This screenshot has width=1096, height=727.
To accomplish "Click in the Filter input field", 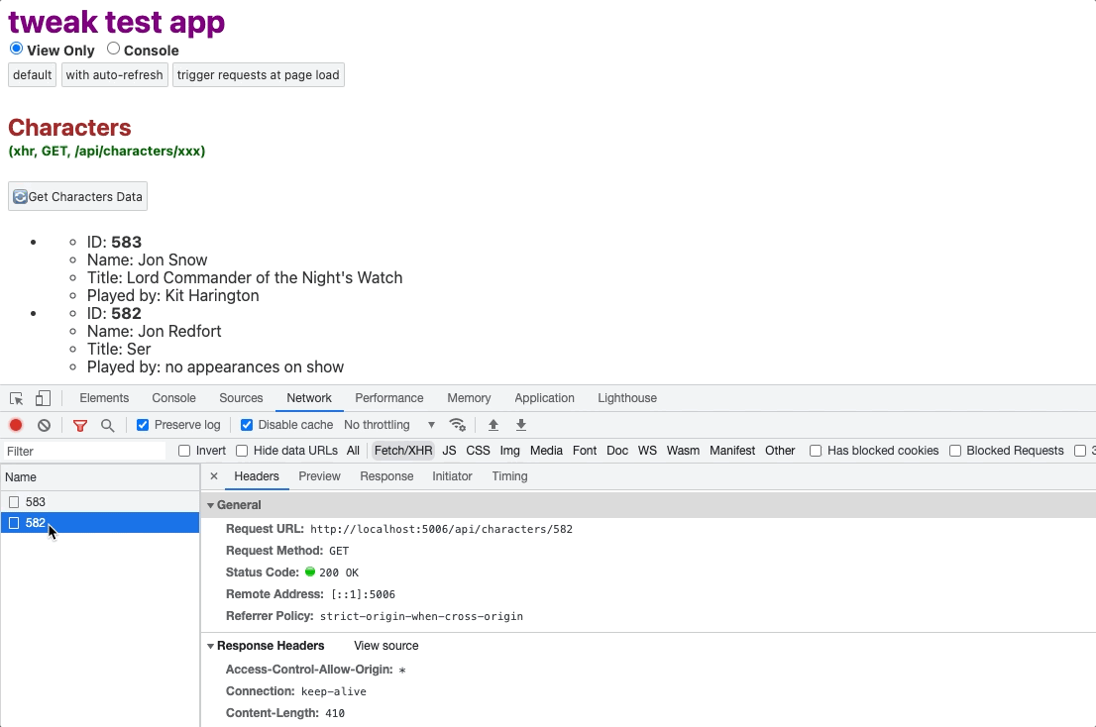I will click(x=84, y=451).
